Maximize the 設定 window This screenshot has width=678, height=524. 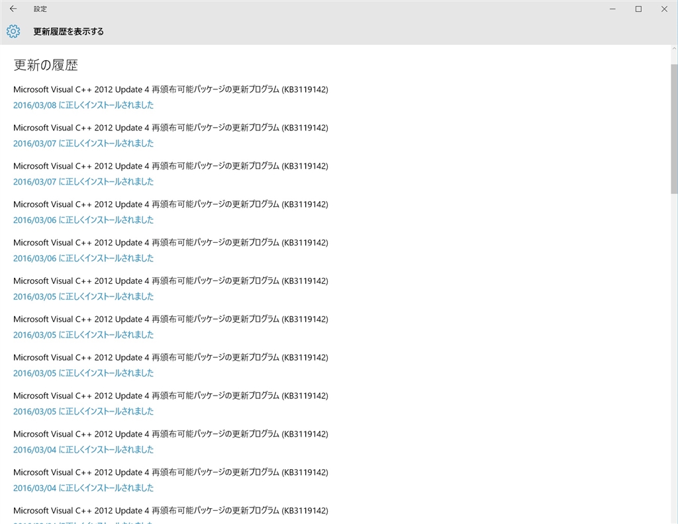pos(638,9)
